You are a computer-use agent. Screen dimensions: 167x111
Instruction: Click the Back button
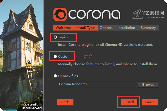[x=65, y=102]
